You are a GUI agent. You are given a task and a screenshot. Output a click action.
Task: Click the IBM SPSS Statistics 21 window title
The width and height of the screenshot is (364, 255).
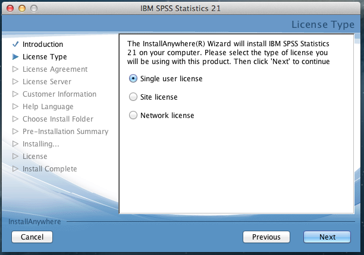click(x=180, y=8)
